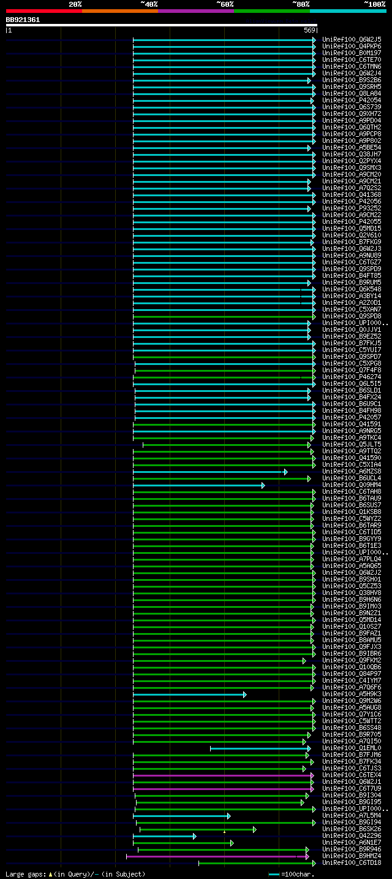The image size is (392, 879).
Task: Select label UniRef100_Q2V610
Action: pos(352,235)
